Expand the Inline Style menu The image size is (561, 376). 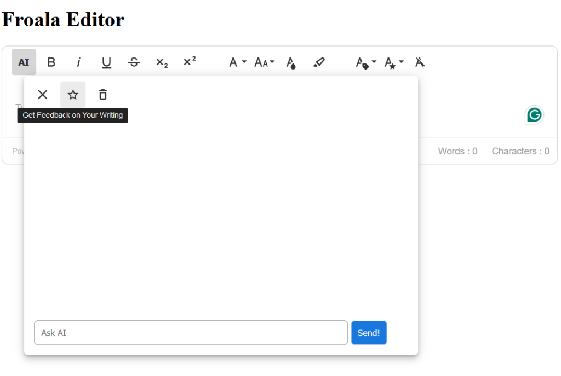tap(393, 62)
